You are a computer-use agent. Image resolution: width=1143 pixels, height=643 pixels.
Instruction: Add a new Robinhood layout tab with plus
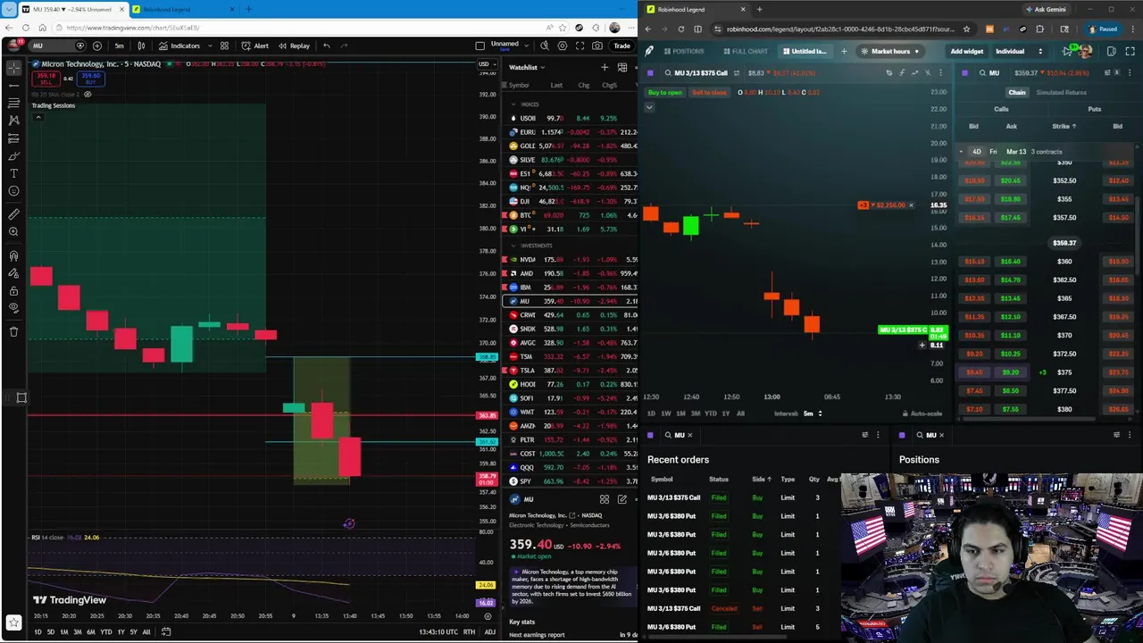[x=844, y=51]
